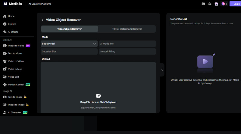Viewport: 241px width, 134px height.
Task: Click the AI Effects sparkle icon
Action: point(5,32)
